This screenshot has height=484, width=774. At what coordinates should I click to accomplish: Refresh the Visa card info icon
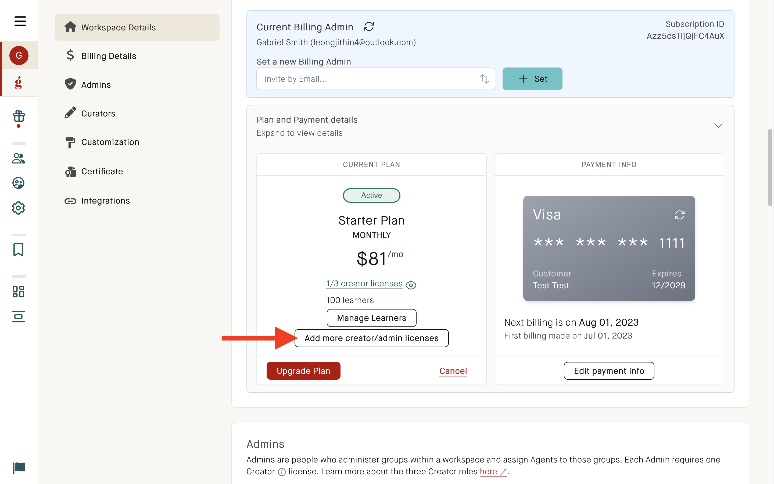(x=679, y=215)
